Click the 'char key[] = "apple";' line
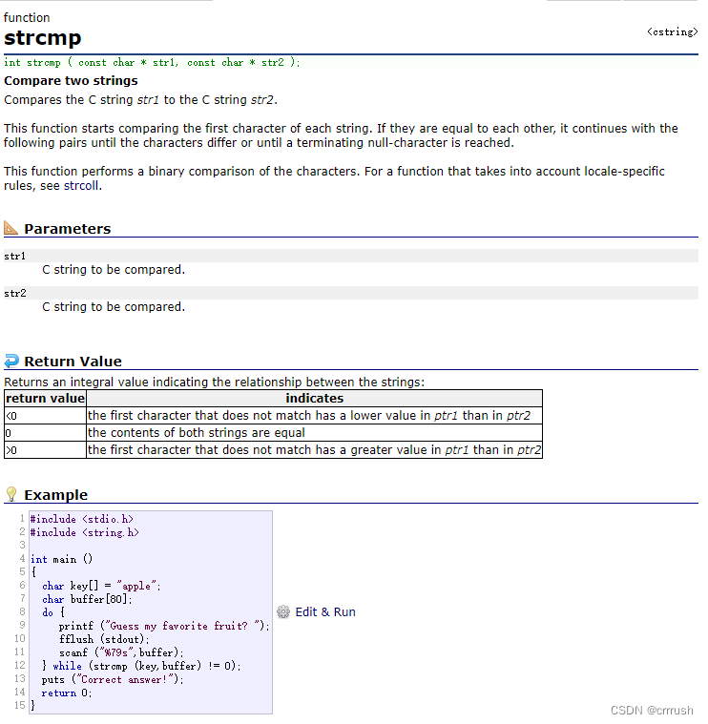 [x=101, y=586]
